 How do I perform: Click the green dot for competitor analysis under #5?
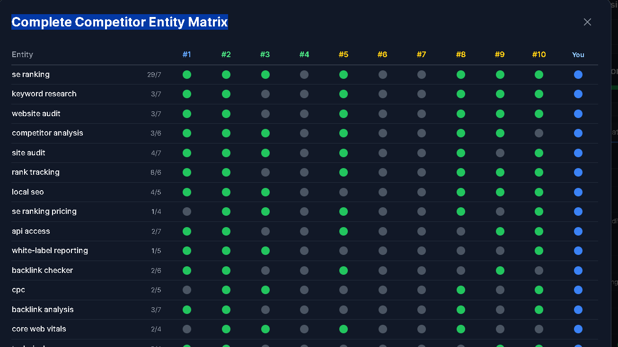click(344, 133)
